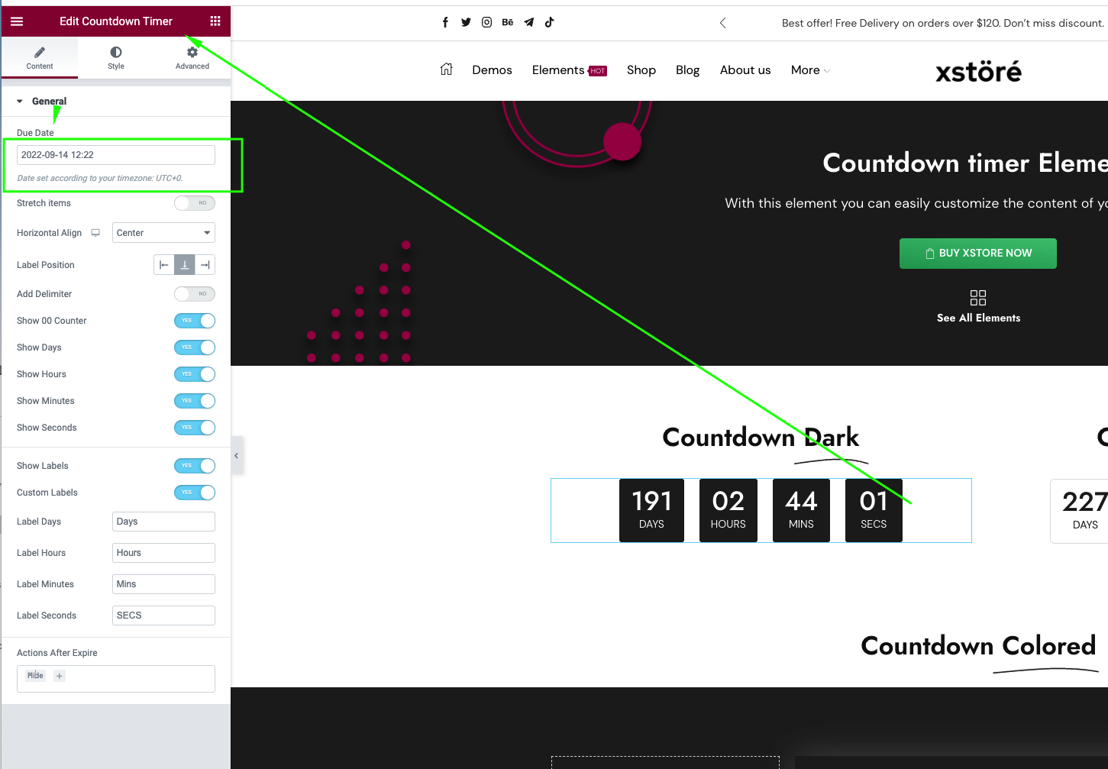Open the About us menu item
Image resolution: width=1108 pixels, height=769 pixels.
click(745, 70)
